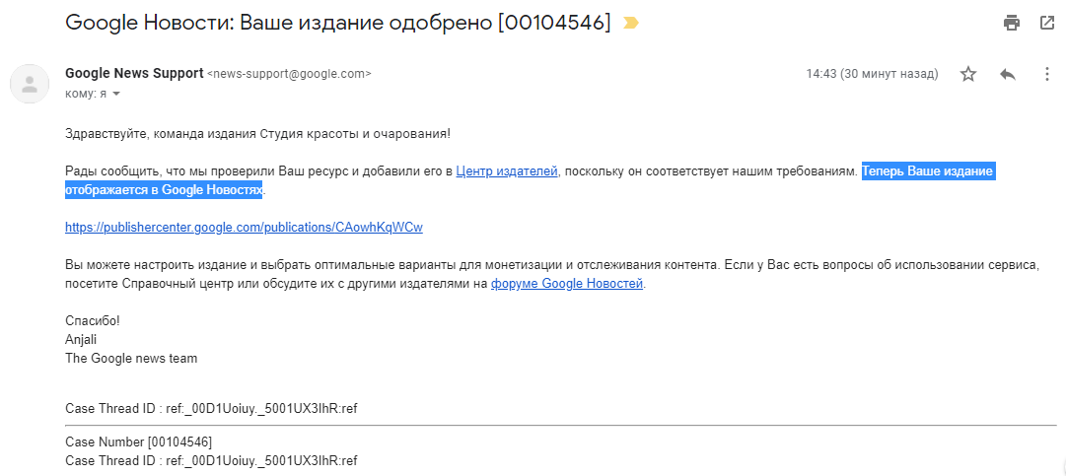This screenshot has height=476, width=1066.
Task: Reply with the arrow icon
Action: pos(1007,74)
